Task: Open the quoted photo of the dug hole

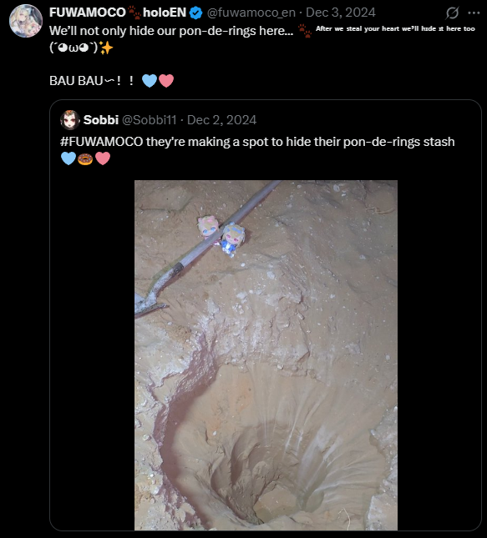Action: [266, 355]
